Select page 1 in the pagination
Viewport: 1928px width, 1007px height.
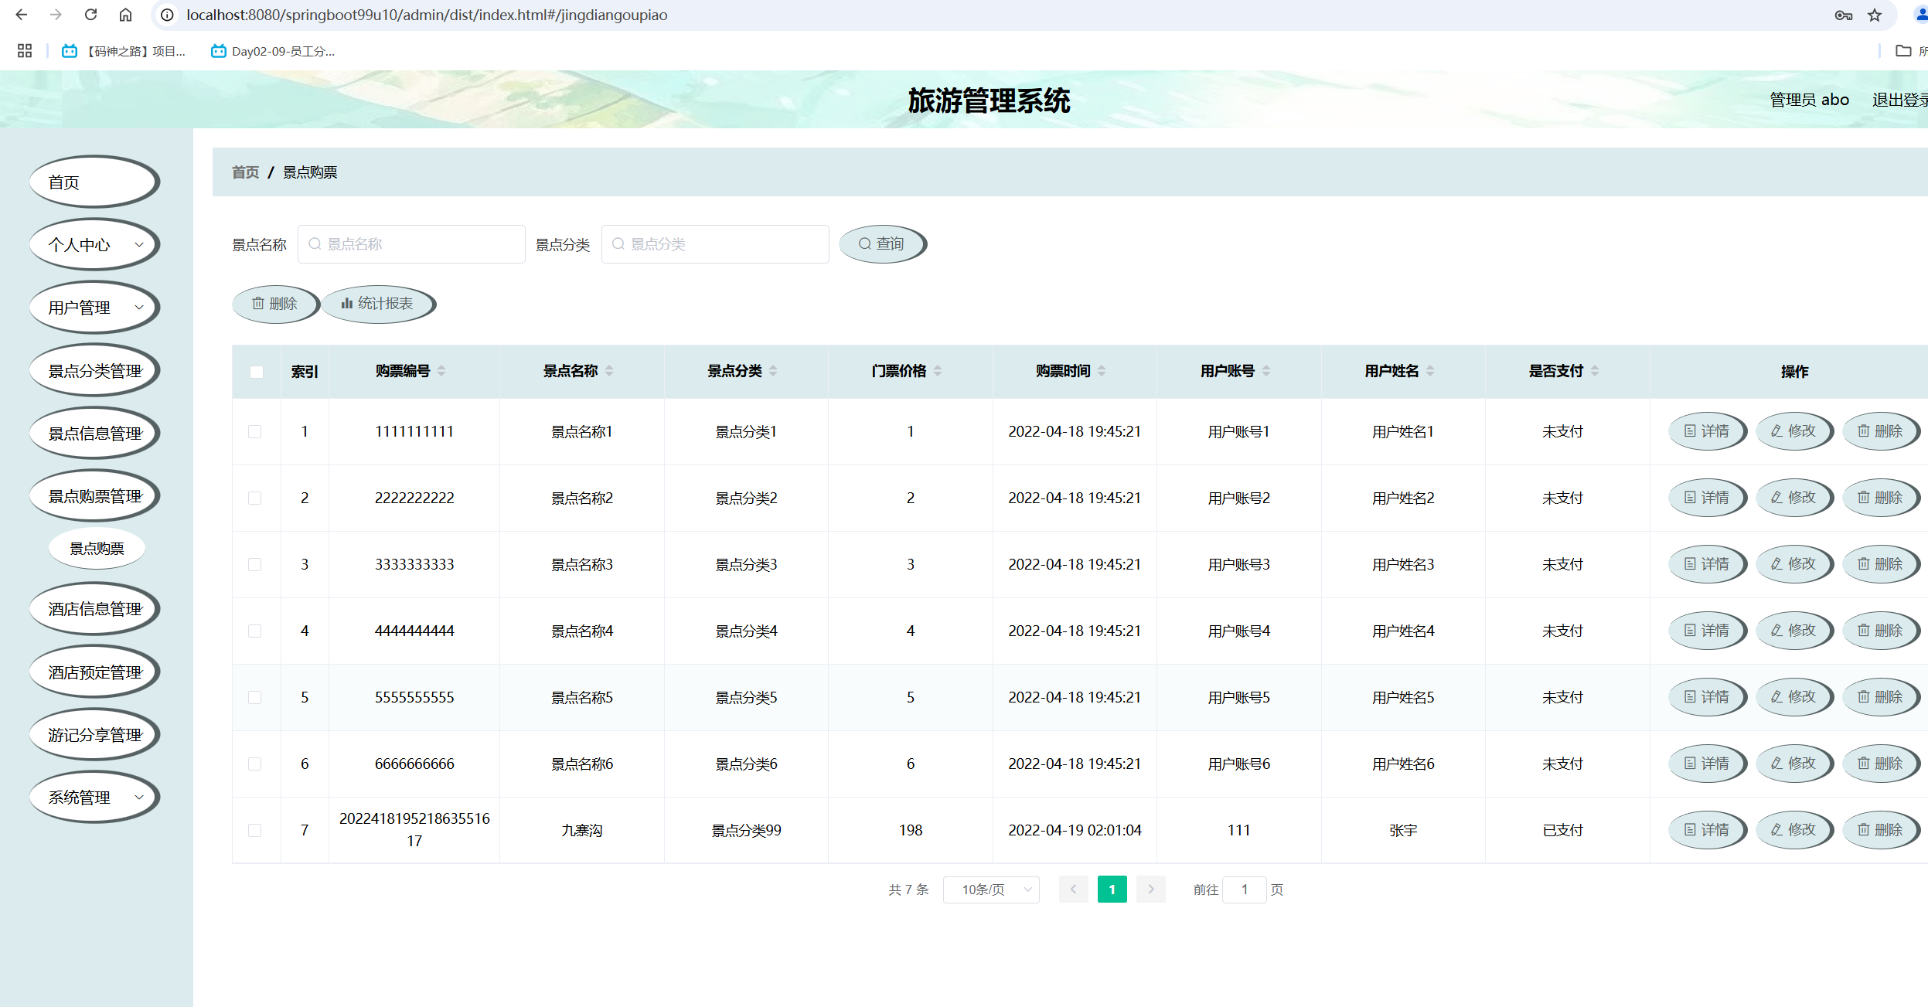click(x=1112, y=890)
